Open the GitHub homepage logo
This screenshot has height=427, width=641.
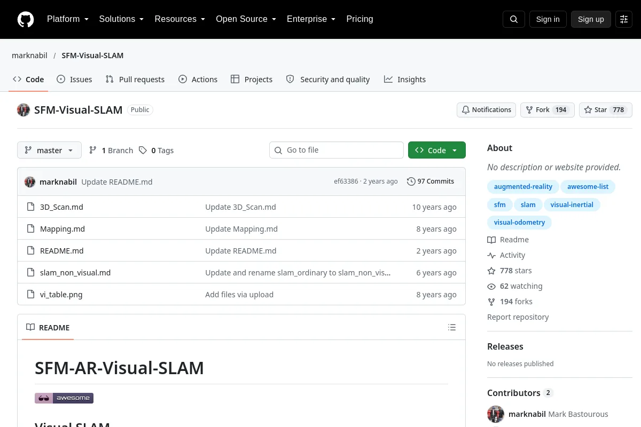(x=26, y=19)
